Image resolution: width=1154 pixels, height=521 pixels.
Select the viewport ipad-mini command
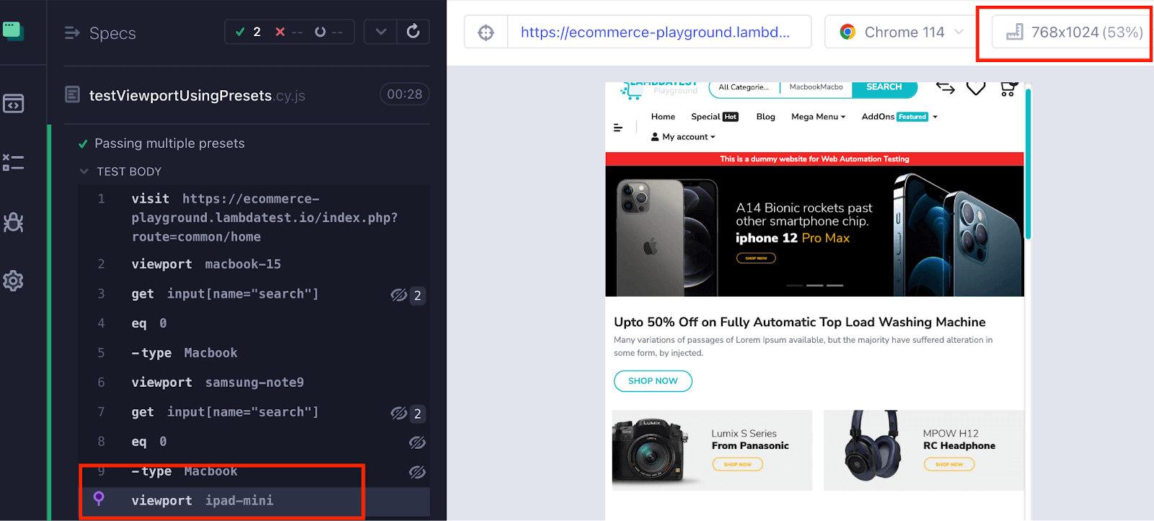click(254, 501)
